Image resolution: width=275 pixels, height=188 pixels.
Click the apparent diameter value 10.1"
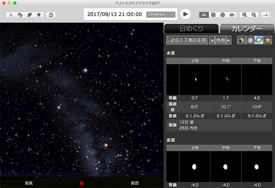(x=226, y=107)
